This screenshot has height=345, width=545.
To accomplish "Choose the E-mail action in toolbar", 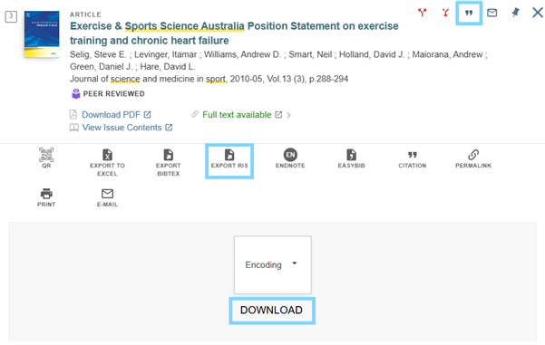I will click(x=107, y=197).
